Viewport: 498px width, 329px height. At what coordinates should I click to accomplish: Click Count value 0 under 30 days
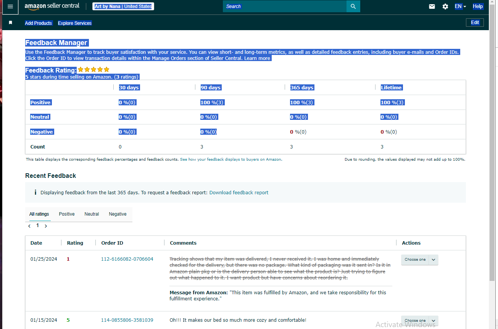(x=120, y=147)
